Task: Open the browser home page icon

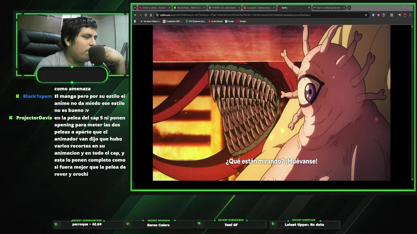Action: [151, 15]
